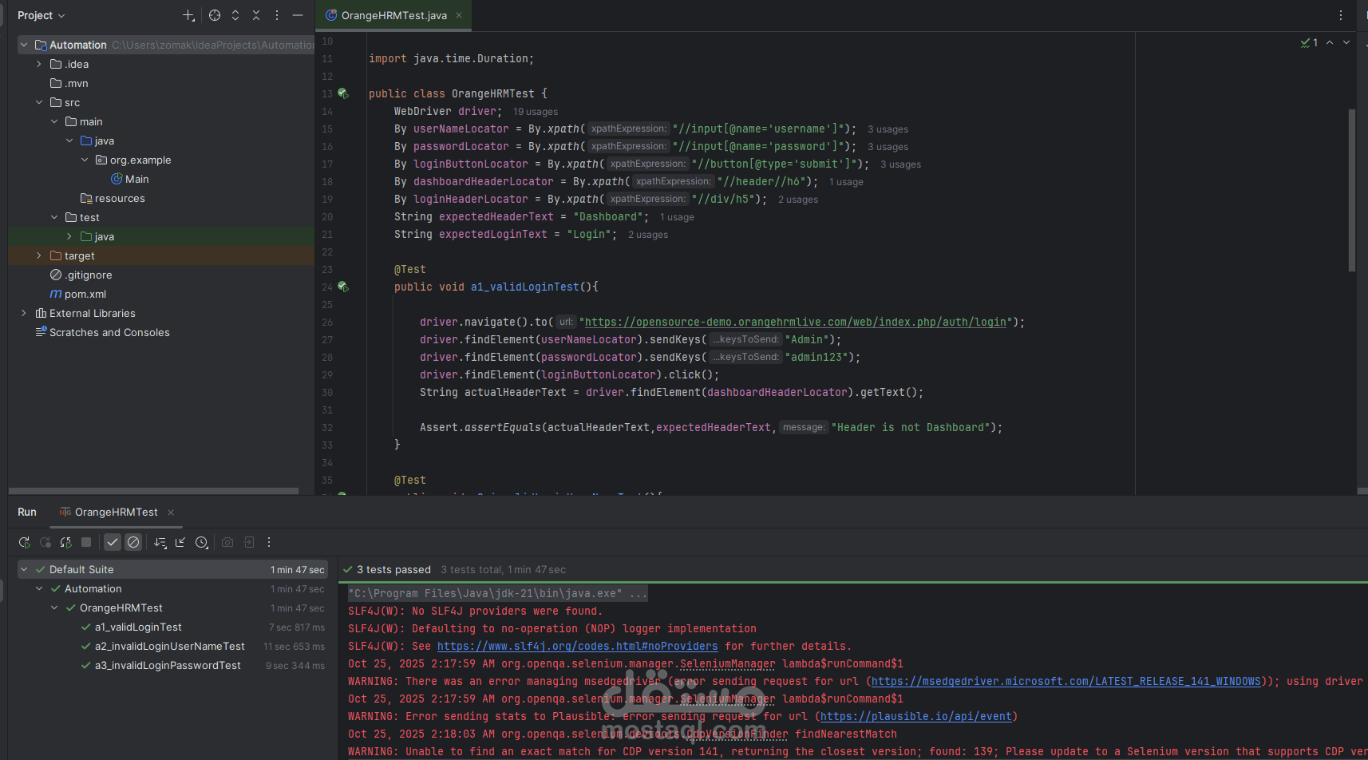This screenshot has height=760, width=1368.
Task: Click Collapse All icon in Project panel
Action: click(256, 15)
